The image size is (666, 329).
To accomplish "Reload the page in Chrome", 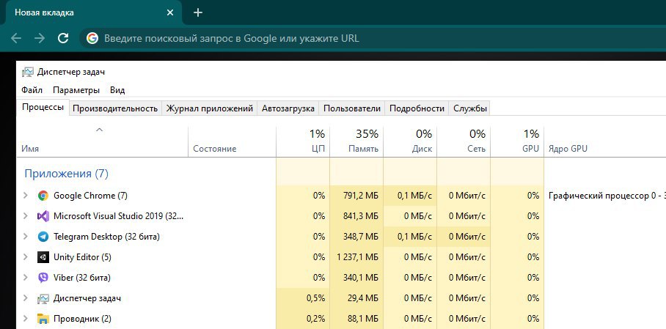I will [63, 39].
